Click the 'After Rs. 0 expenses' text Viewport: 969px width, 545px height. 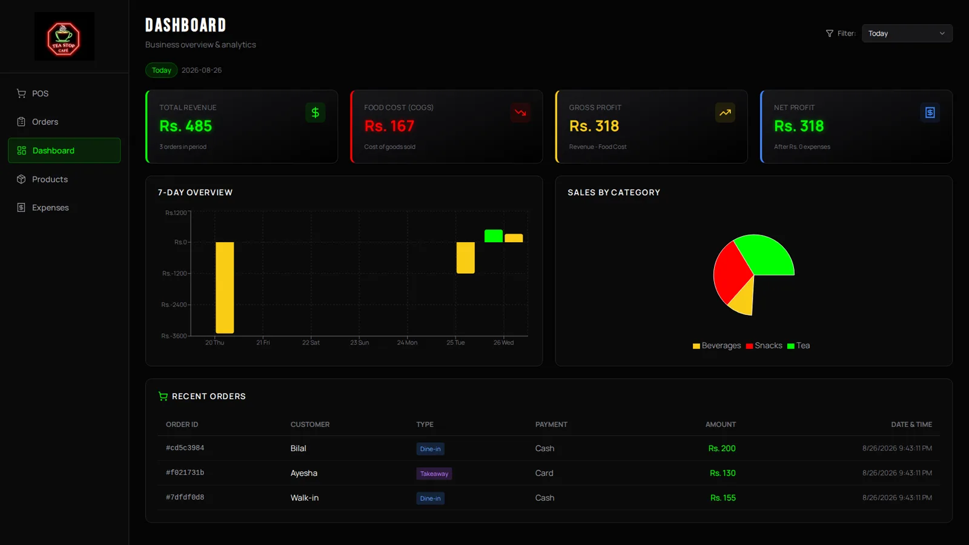click(x=802, y=147)
